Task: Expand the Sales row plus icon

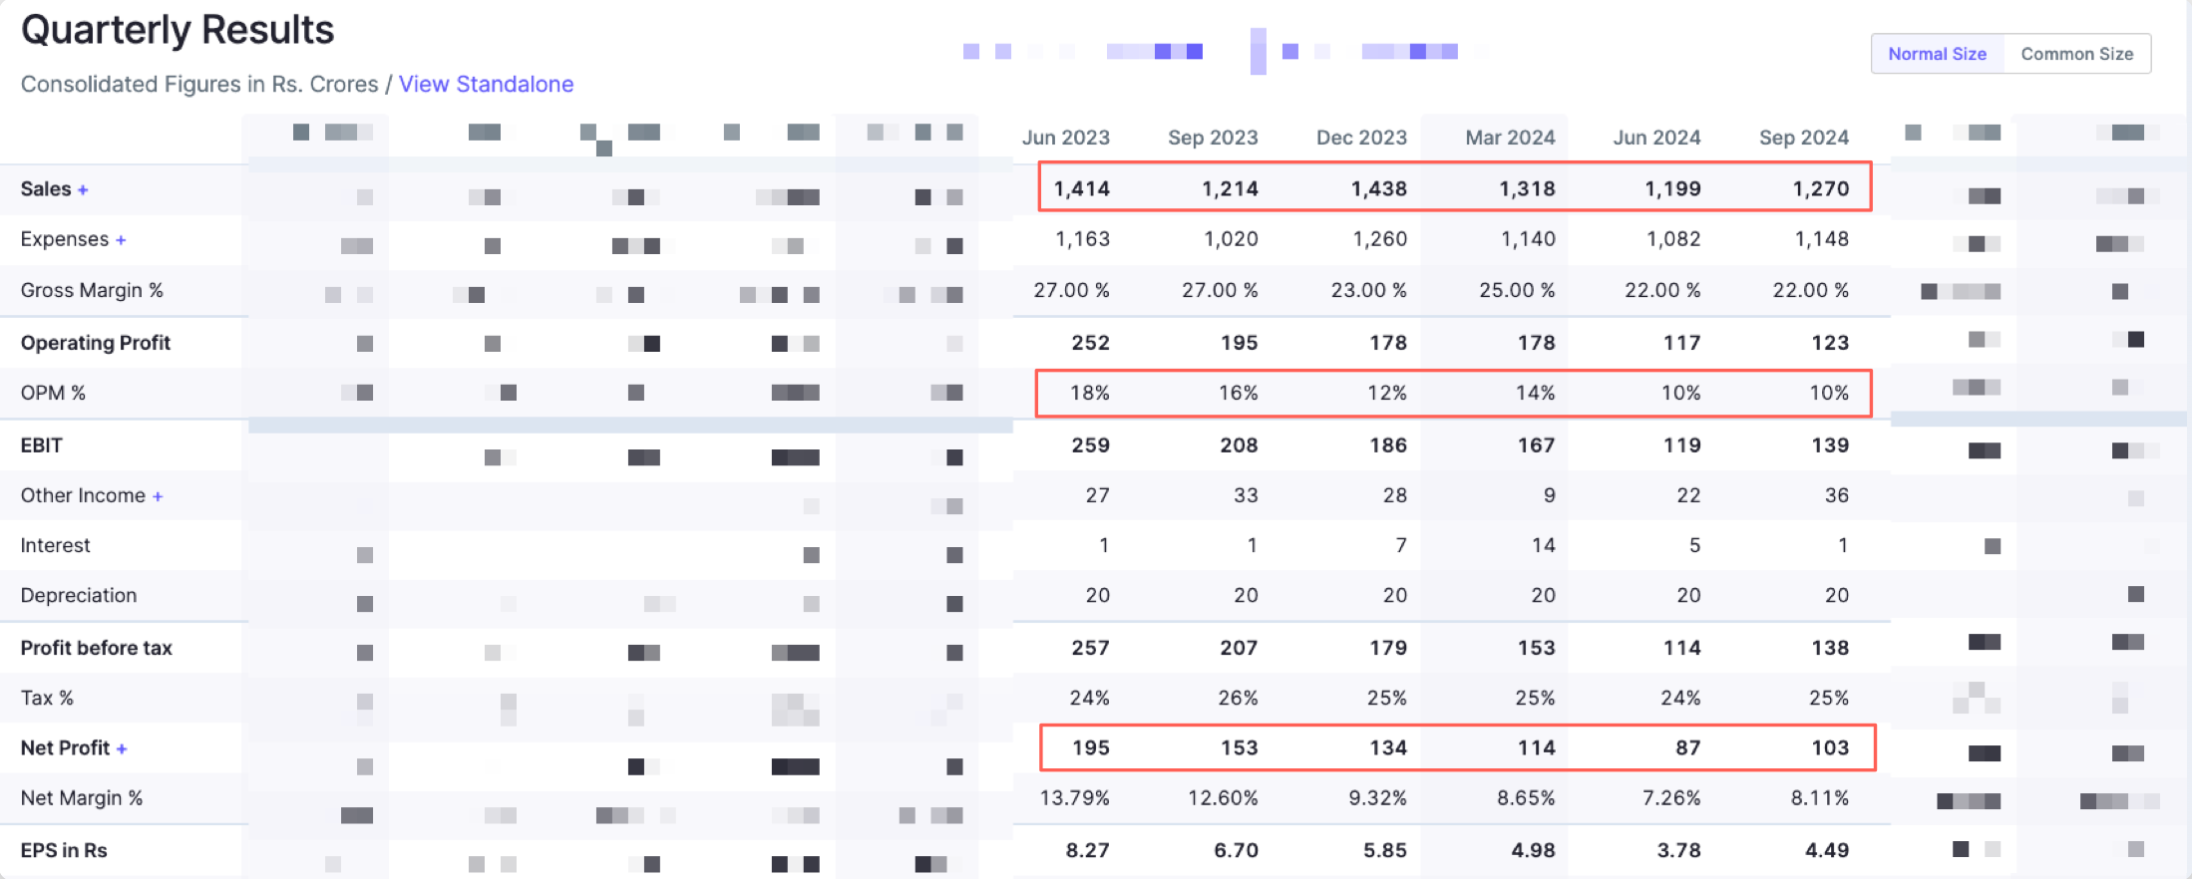Action: [x=83, y=189]
